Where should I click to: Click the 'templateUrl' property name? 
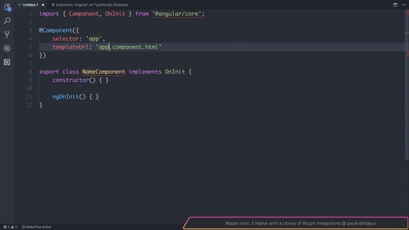(70, 47)
